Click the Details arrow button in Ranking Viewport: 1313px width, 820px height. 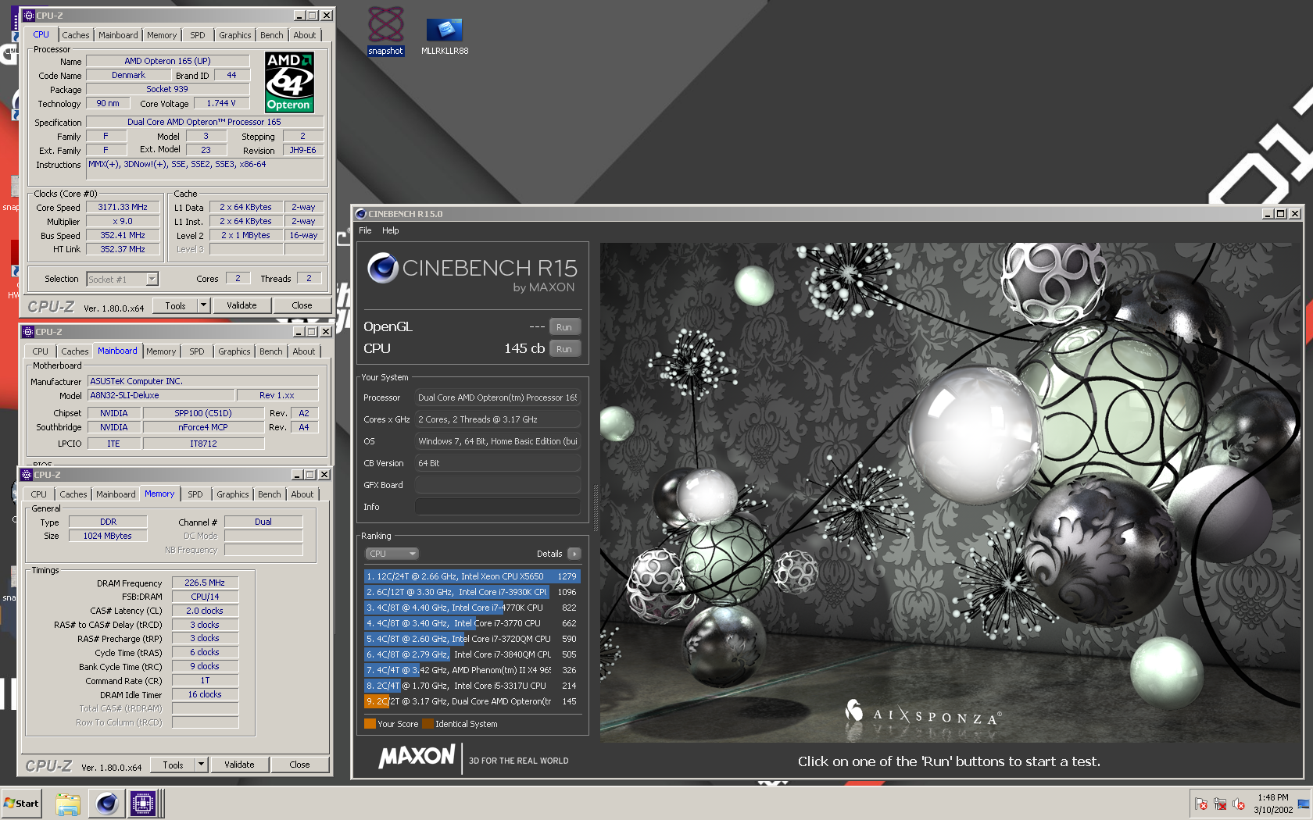point(574,554)
